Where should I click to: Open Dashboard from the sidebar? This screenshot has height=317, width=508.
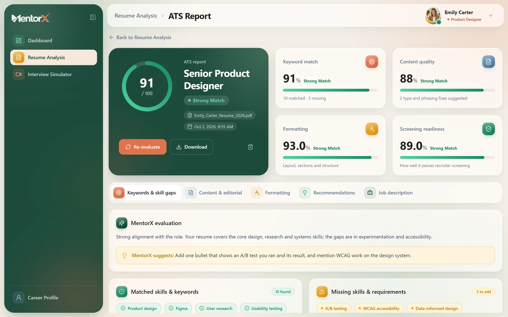pyautogui.click(x=54, y=41)
